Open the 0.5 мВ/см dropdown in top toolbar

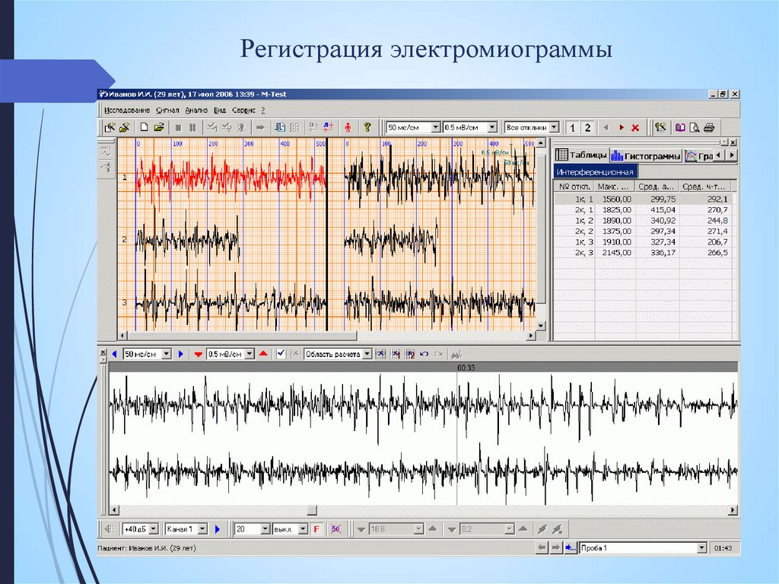pyautogui.click(x=492, y=128)
